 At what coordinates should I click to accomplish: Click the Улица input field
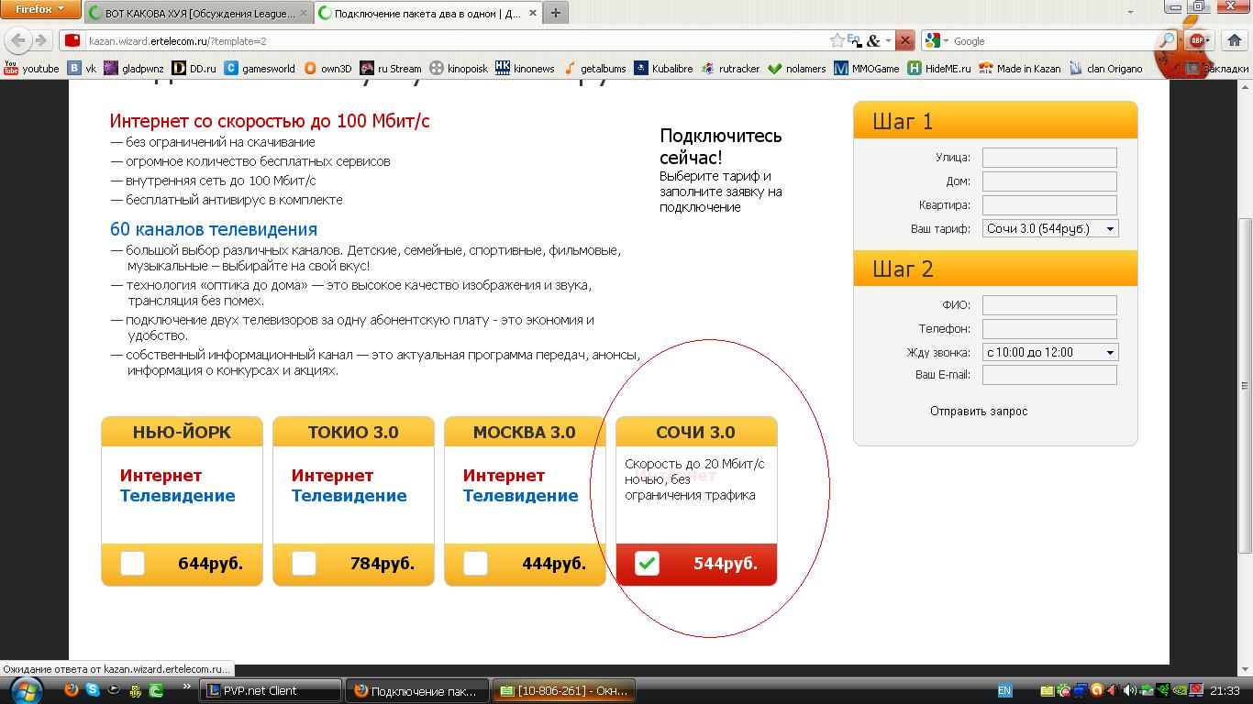(x=1049, y=158)
